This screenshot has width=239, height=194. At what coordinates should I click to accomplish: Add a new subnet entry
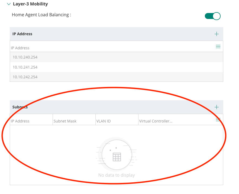pos(217,107)
